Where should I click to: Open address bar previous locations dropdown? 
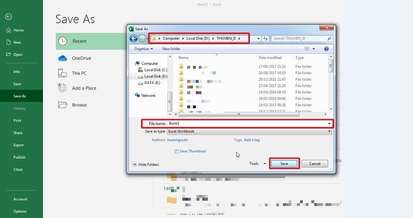point(258,38)
